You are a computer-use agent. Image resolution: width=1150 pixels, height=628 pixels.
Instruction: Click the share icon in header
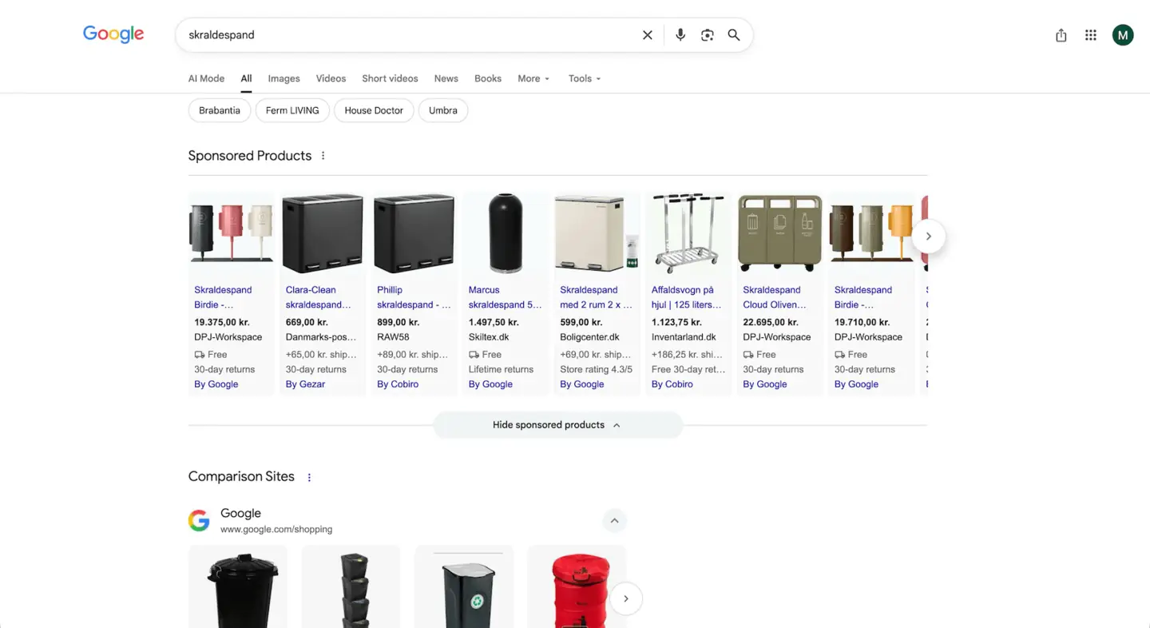tap(1061, 35)
